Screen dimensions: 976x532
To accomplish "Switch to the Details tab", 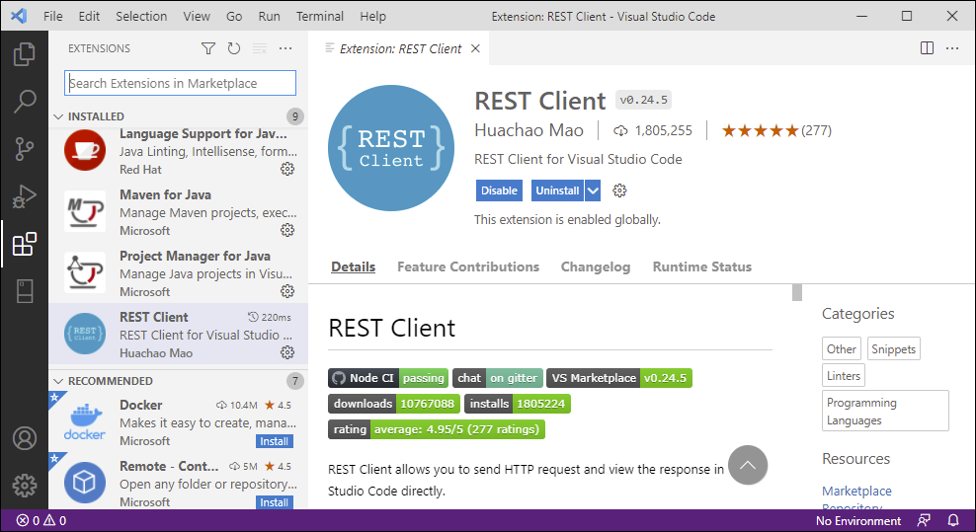I will [x=353, y=266].
